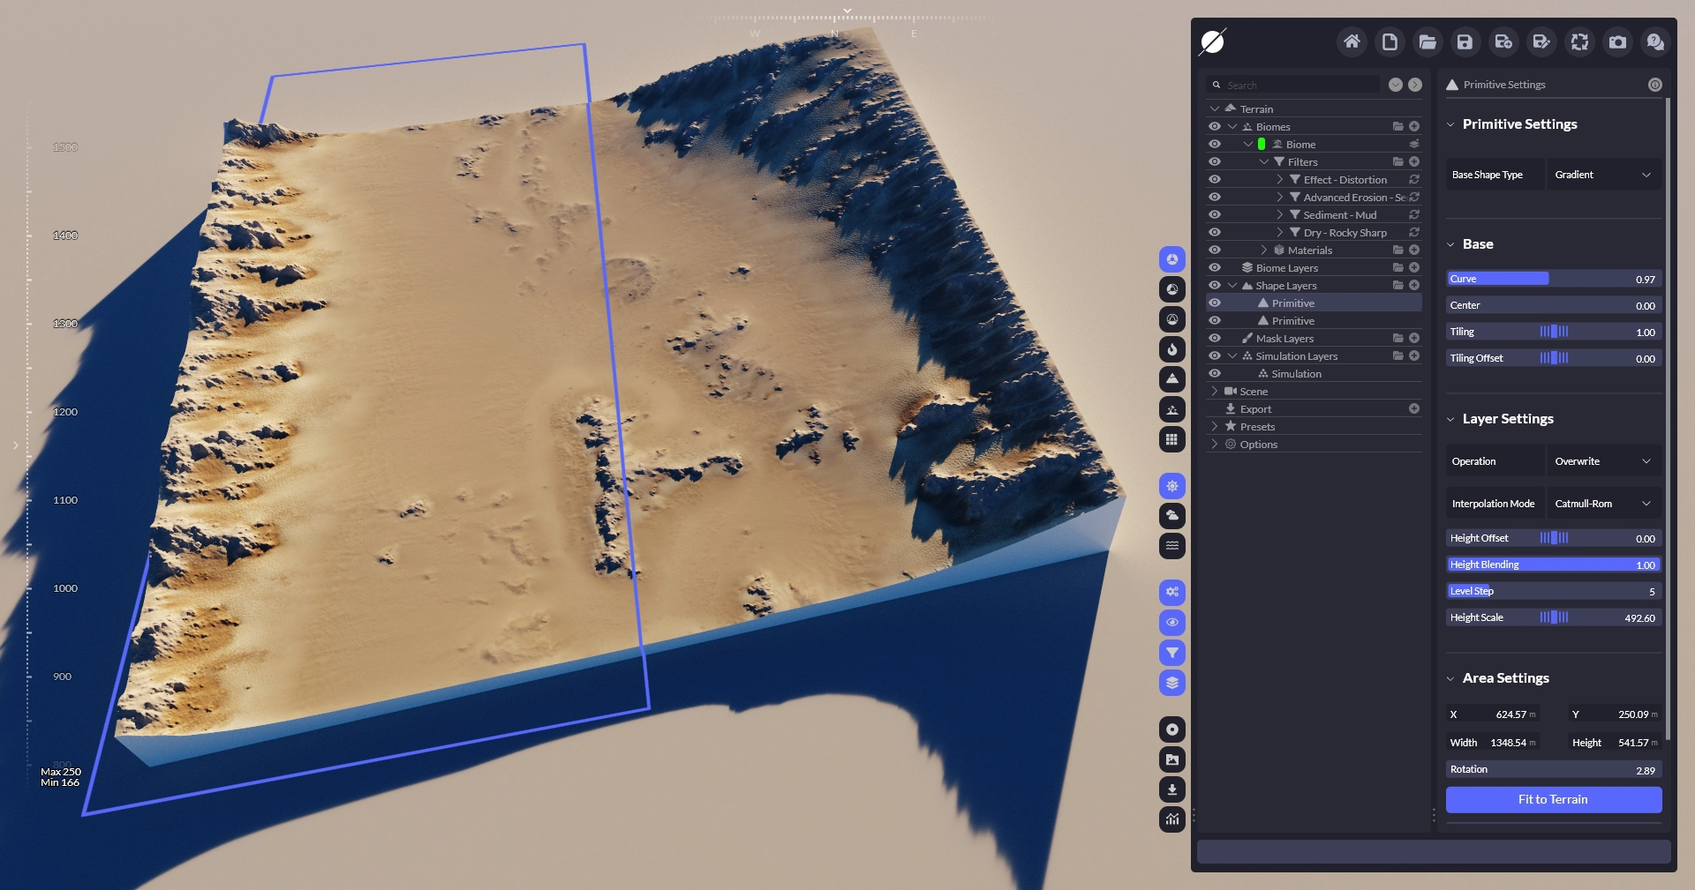Click the Height Blending slider
This screenshot has width=1695, height=890.
point(1553,565)
